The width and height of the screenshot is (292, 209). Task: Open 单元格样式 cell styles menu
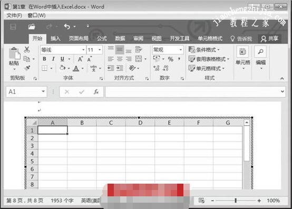pos(207,69)
